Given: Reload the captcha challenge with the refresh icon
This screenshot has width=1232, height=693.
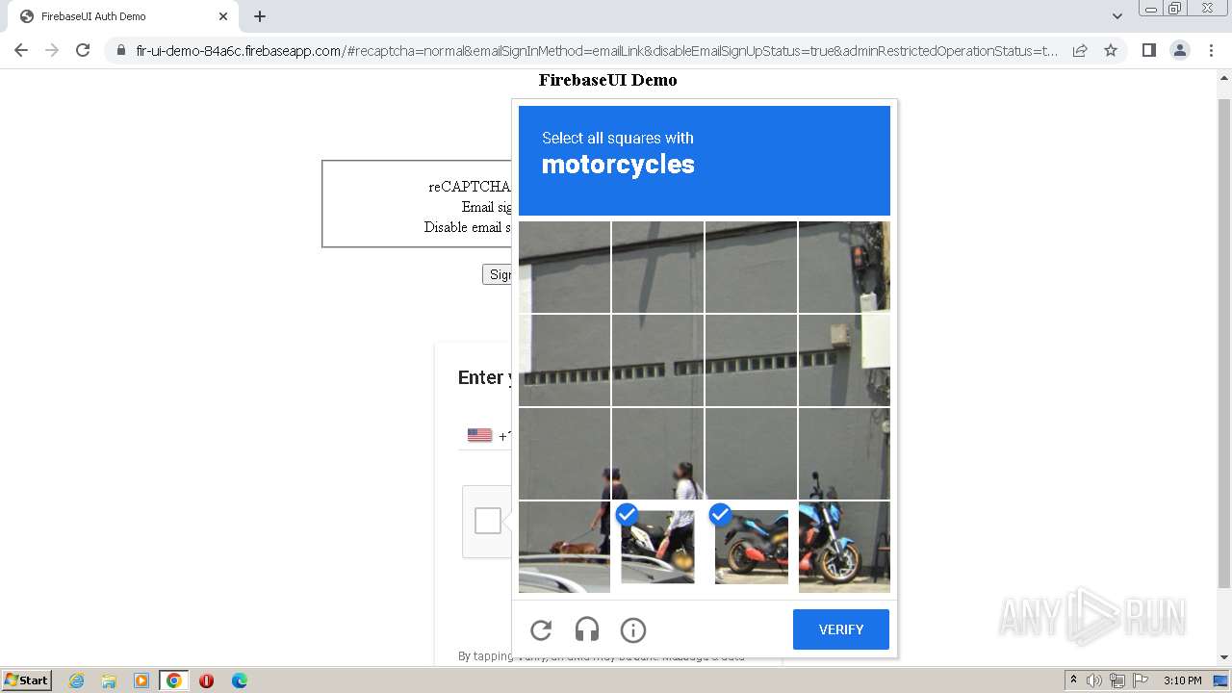Looking at the screenshot, I should 541,630.
